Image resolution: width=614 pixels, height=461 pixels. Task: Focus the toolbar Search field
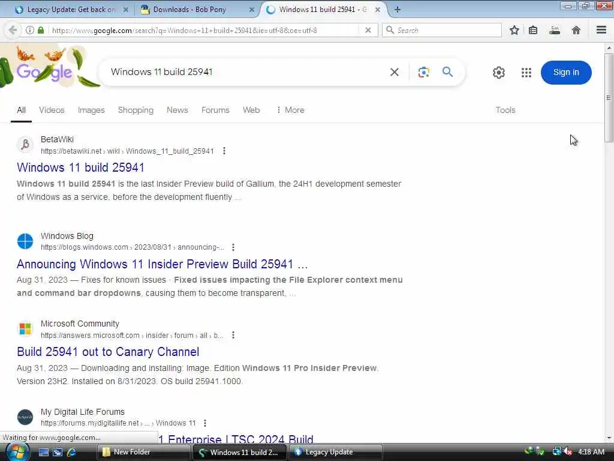442,30
